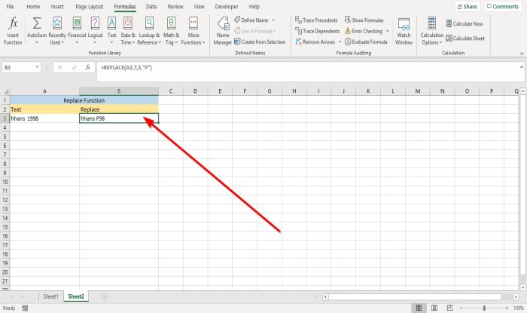Viewport: 527px width, 313px height.
Task: Run Error Checking
Action: (364, 31)
